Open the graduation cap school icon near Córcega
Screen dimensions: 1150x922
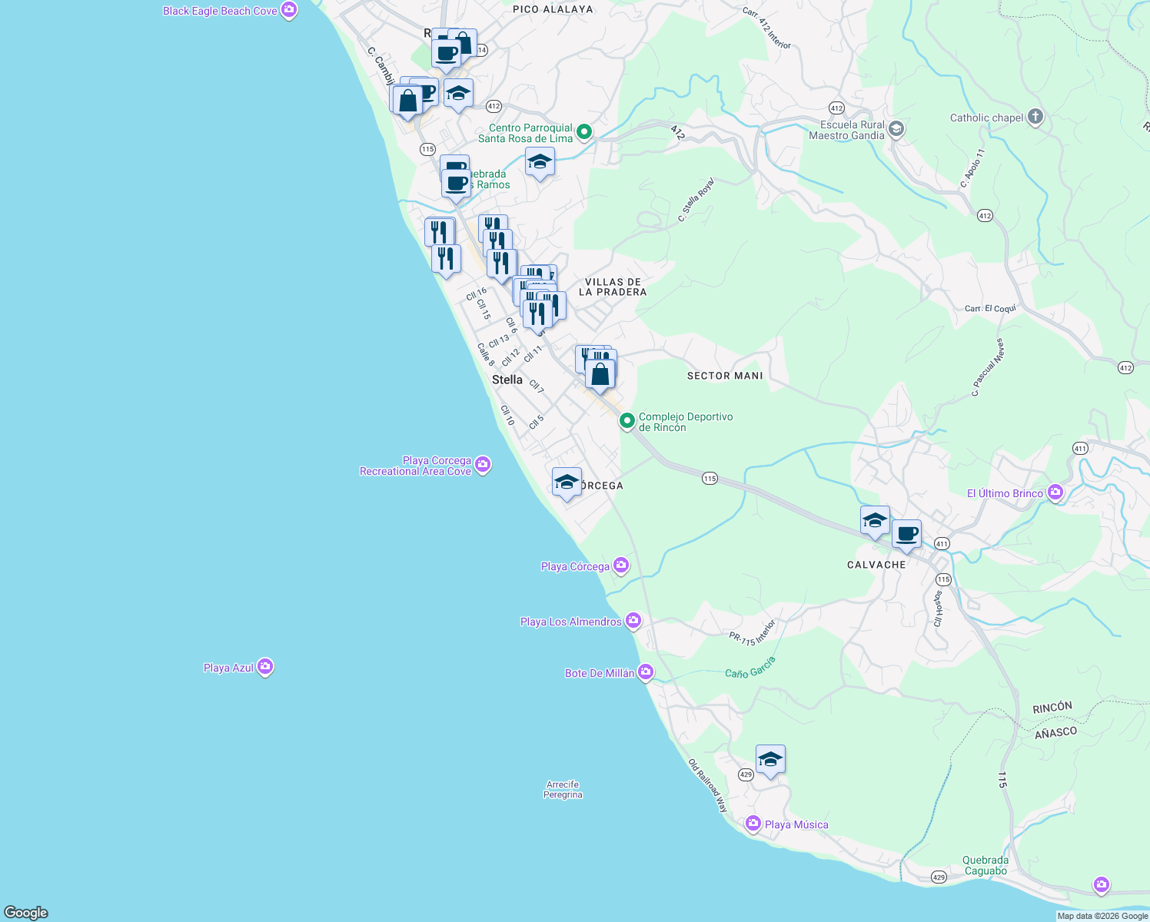[x=567, y=483]
